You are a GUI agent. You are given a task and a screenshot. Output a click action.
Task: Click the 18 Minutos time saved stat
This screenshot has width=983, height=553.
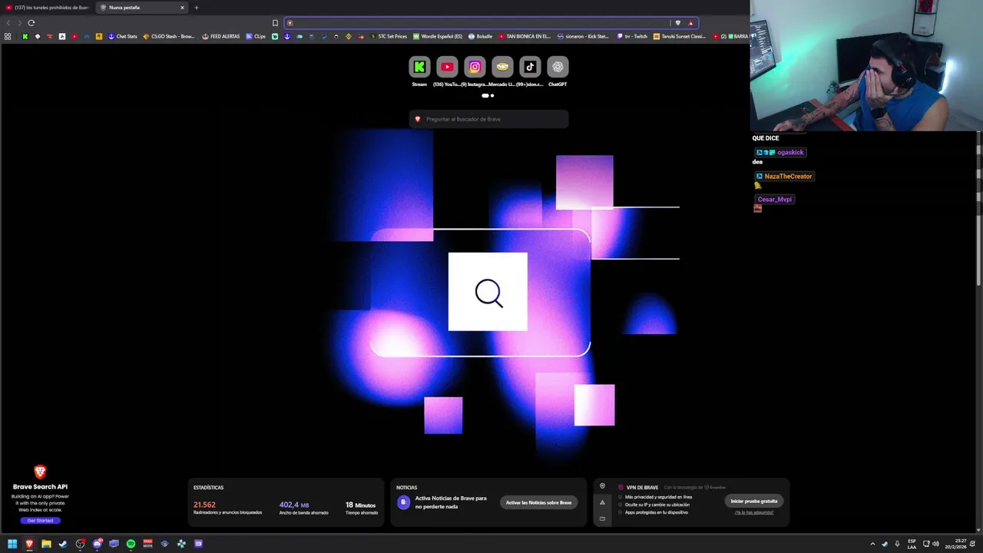361,508
